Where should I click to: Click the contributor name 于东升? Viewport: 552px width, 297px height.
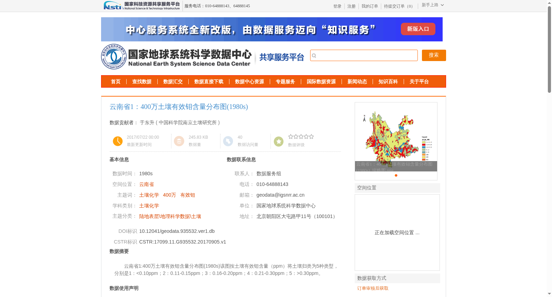[x=147, y=122]
